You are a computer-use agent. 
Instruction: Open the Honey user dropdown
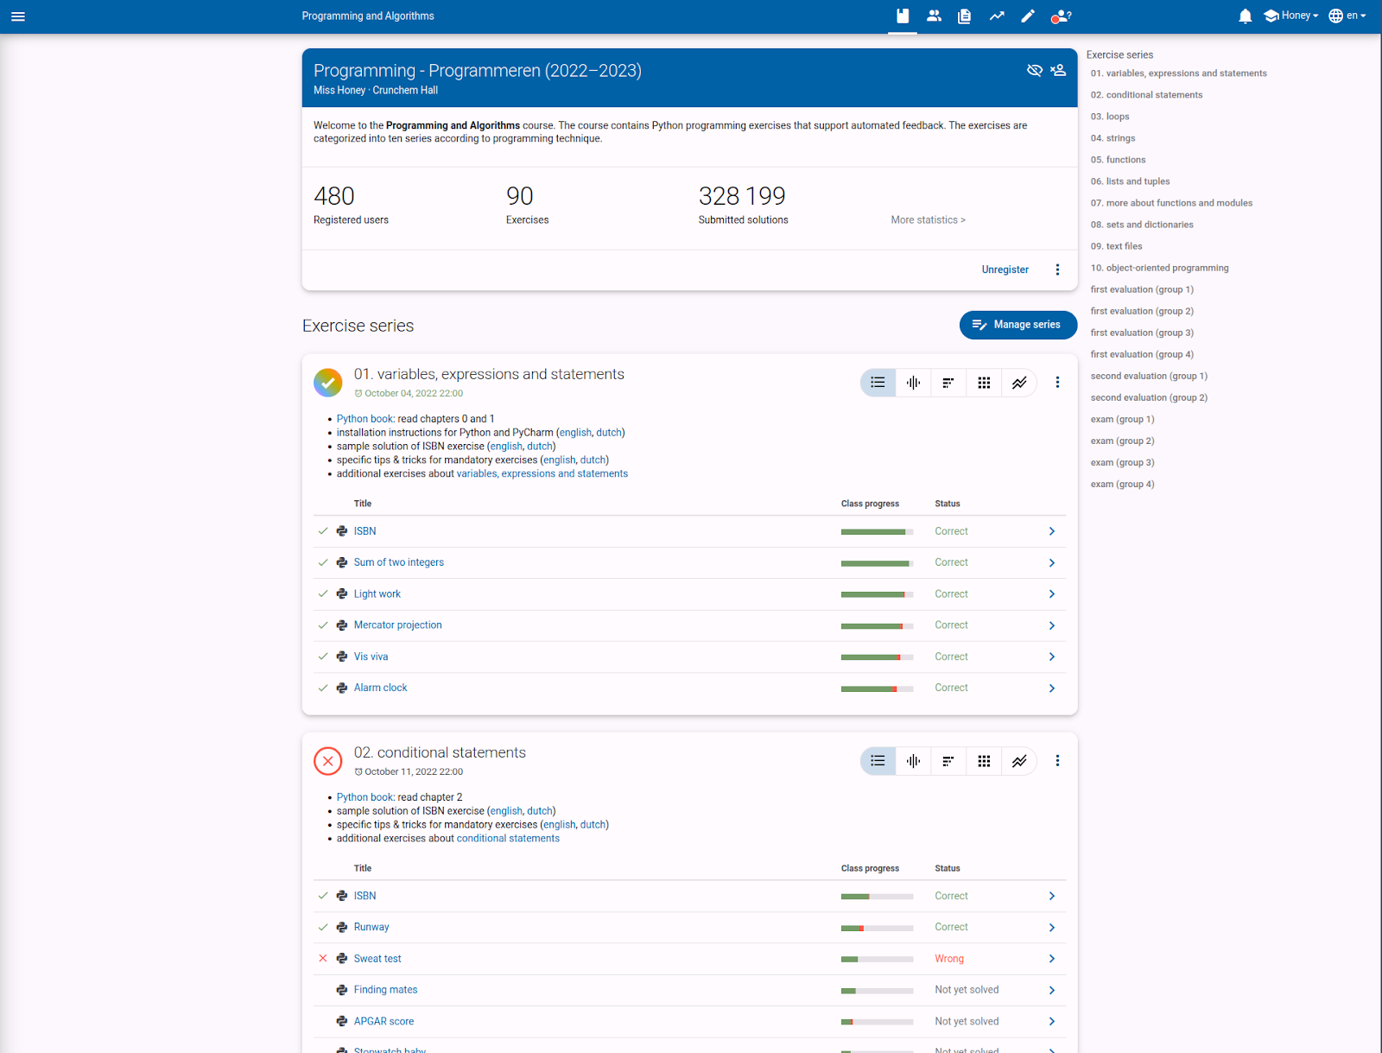pos(1291,16)
